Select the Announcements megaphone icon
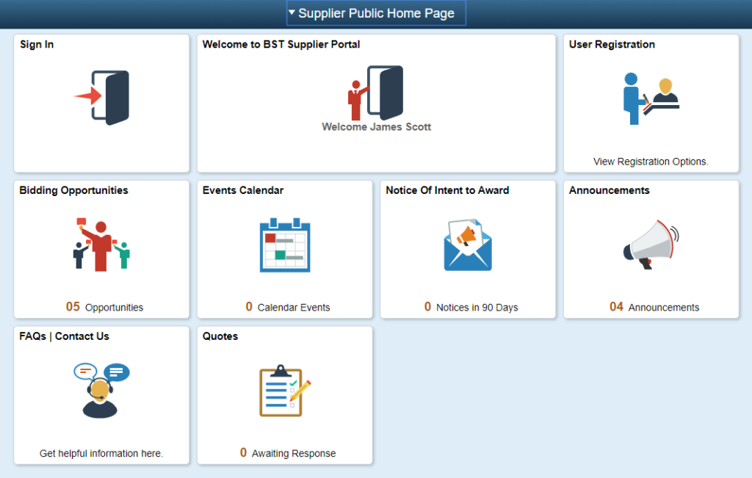Image resolution: width=752 pixels, height=478 pixels. tap(651, 242)
